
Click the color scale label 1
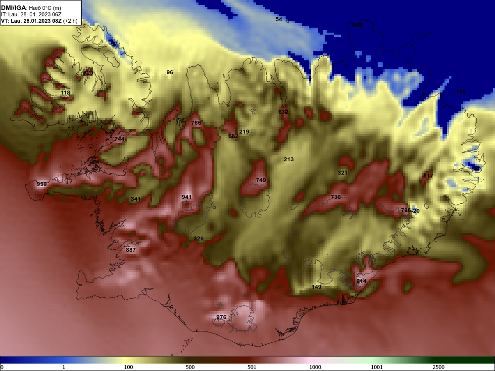coord(64,367)
